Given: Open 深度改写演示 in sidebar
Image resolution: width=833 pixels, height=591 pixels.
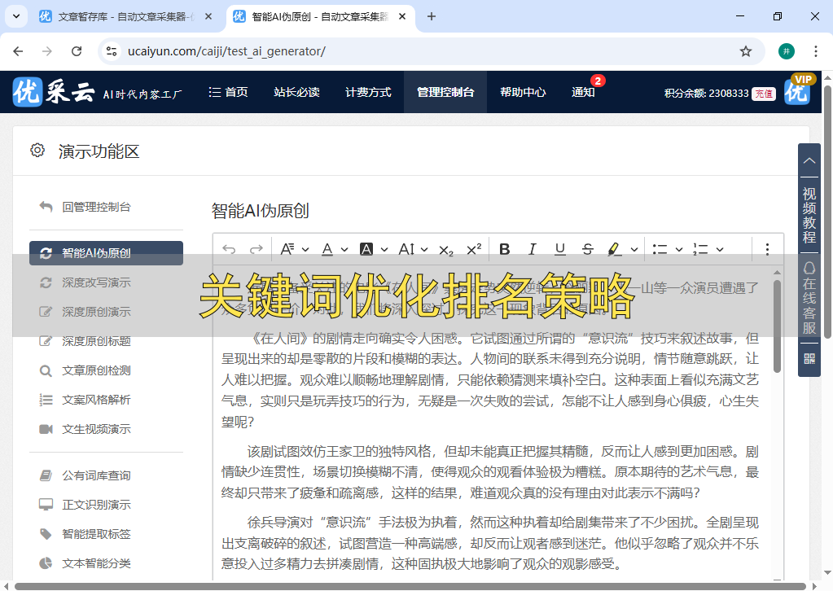Looking at the screenshot, I should pyautogui.click(x=95, y=282).
